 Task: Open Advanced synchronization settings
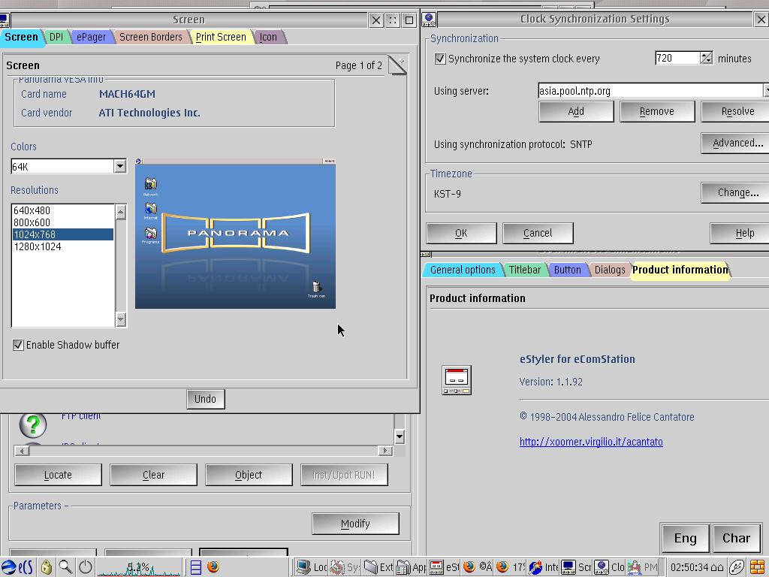(736, 143)
